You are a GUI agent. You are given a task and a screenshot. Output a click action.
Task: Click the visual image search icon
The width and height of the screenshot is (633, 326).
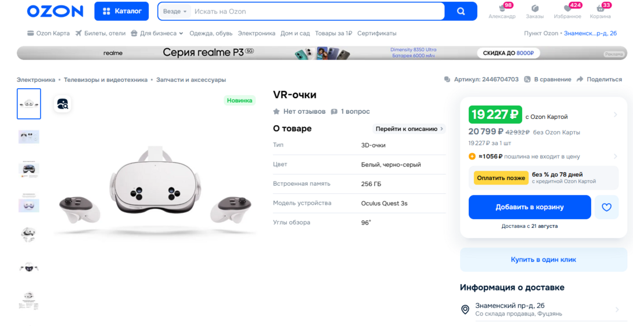click(63, 104)
